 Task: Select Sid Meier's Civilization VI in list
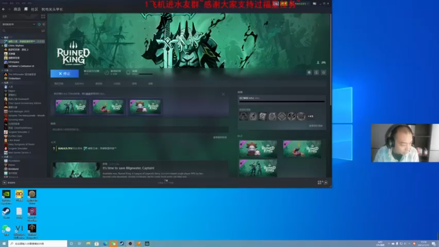(21, 66)
